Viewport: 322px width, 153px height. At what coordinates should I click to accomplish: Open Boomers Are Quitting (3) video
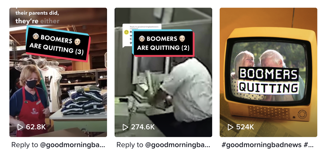(x=58, y=72)
